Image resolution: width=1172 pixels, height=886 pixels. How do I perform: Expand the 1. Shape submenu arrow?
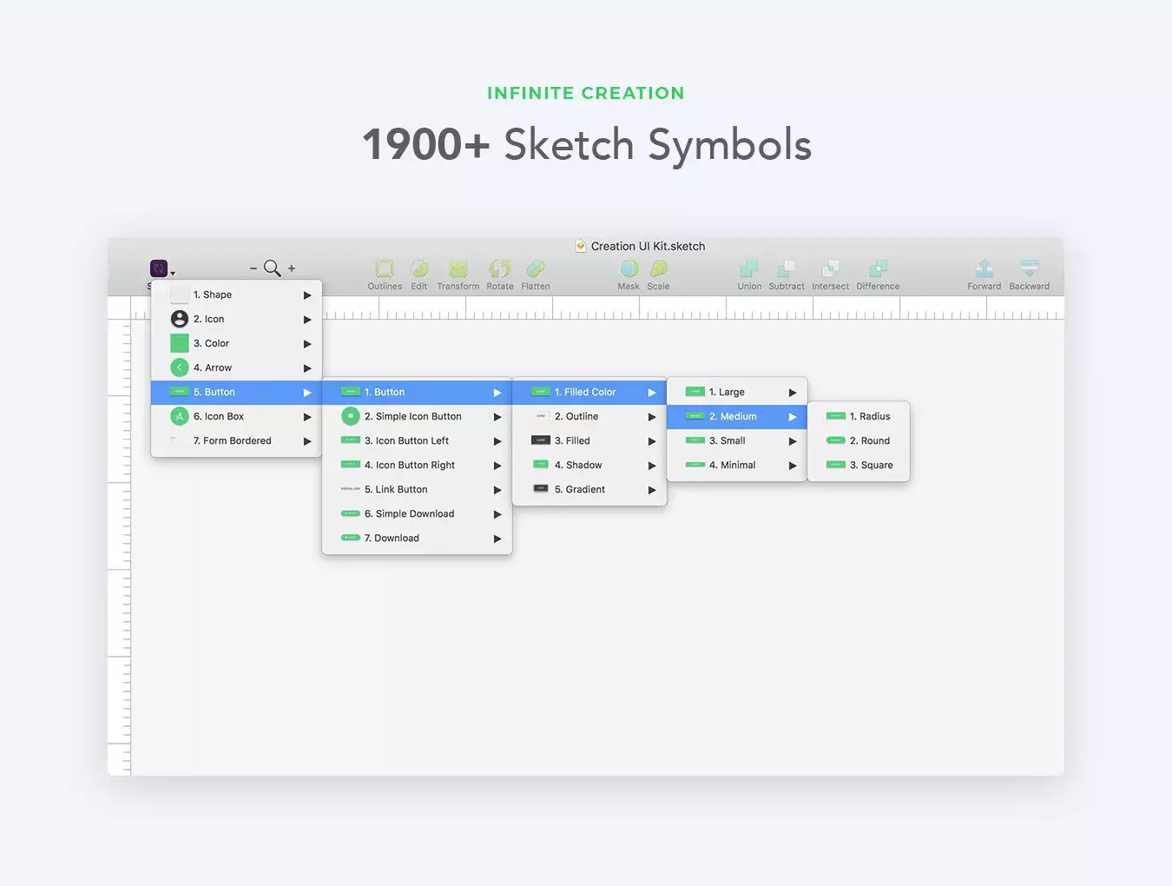click(307, 295)
